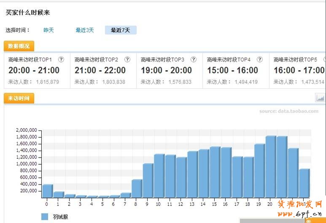The height and width of the screenshot is (223, 326).
Task: Click the tallest bar at hour 20
Action: (270, 167)
